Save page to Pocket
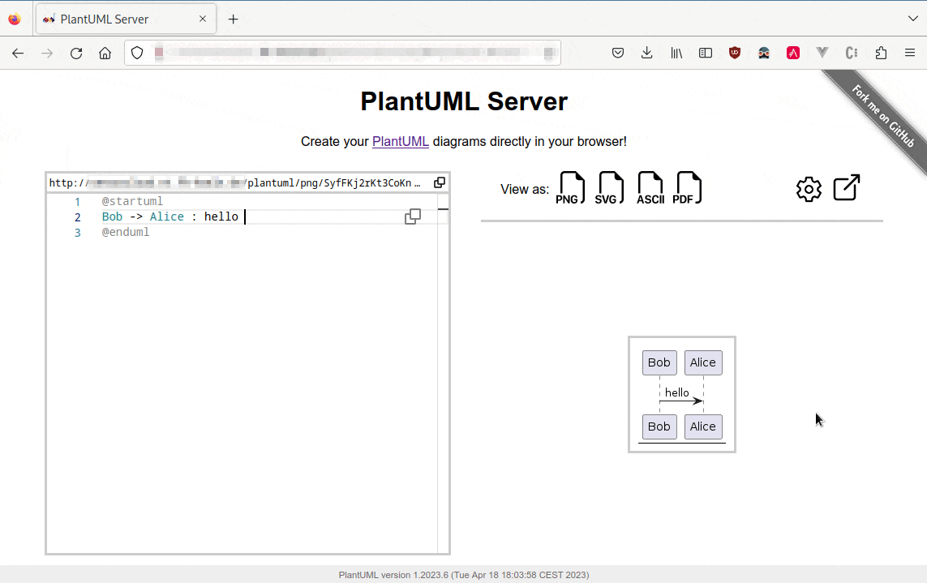The height and width of the screenshot is (583, 927). 618,54
